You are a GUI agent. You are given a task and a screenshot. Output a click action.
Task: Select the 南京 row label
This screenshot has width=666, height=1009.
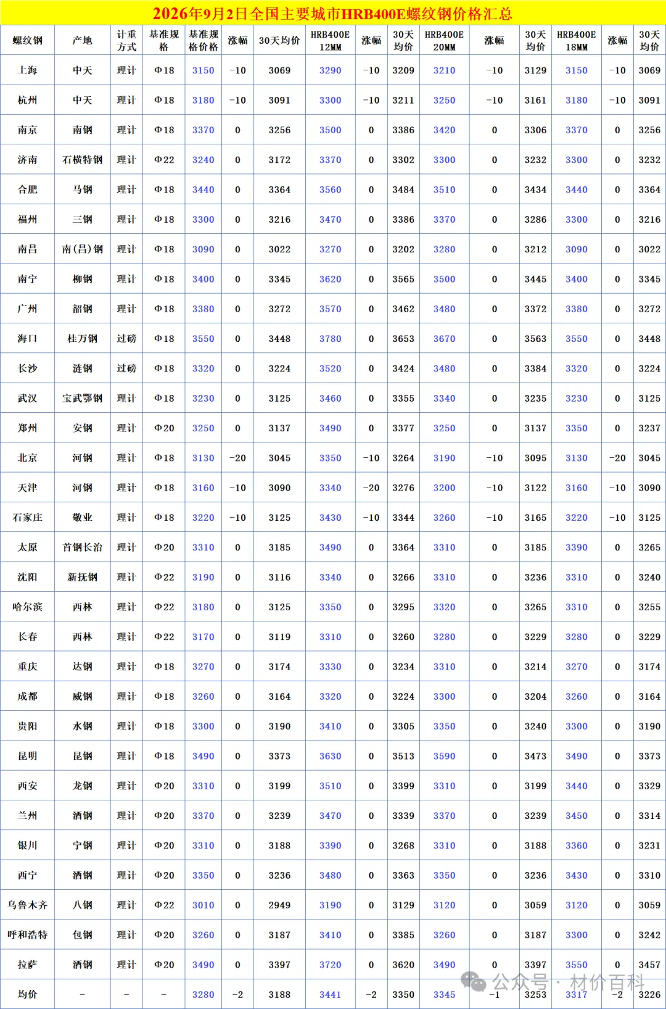point(28,130)
